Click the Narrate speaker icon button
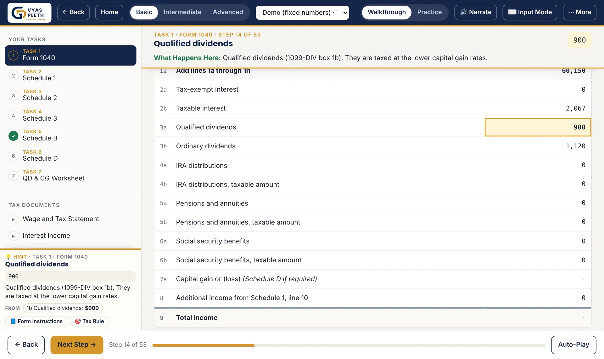This screenshot has height=359, width=604. pos(475,12)
